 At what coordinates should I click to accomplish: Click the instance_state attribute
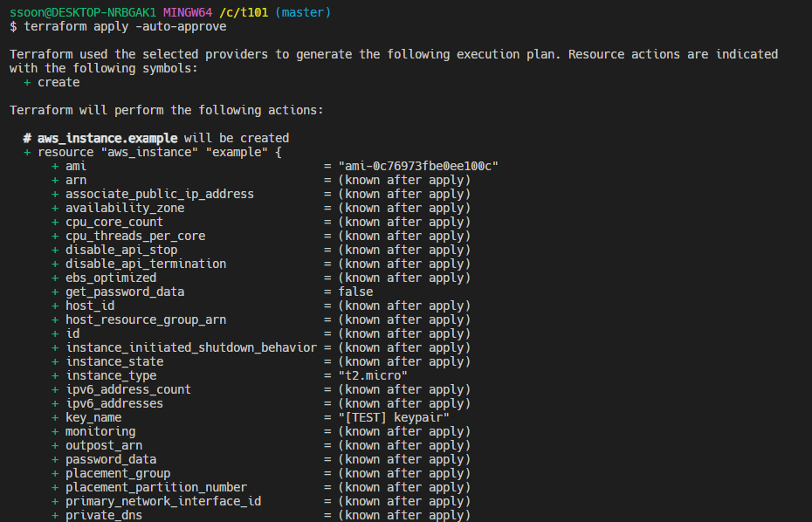coord(114,362)
